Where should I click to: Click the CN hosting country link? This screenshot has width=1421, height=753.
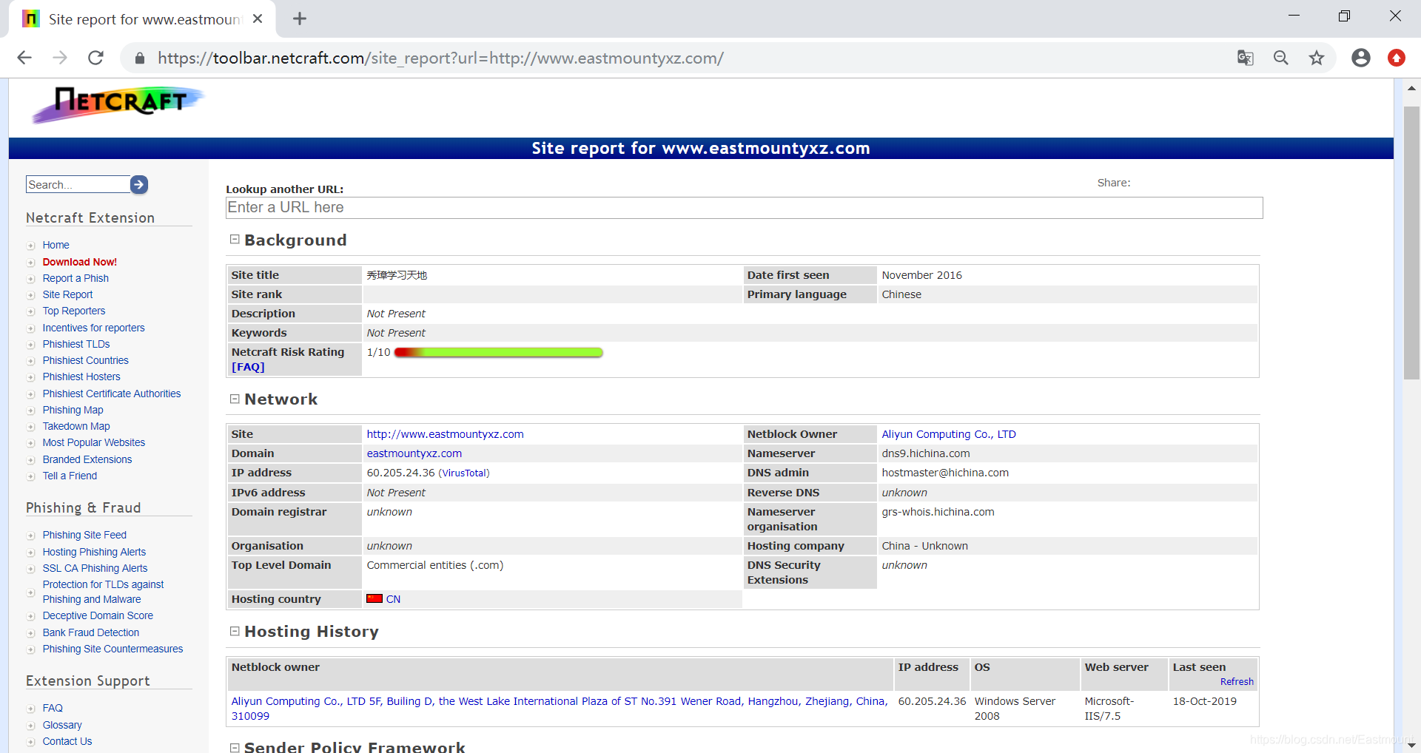tap(393, 599)
